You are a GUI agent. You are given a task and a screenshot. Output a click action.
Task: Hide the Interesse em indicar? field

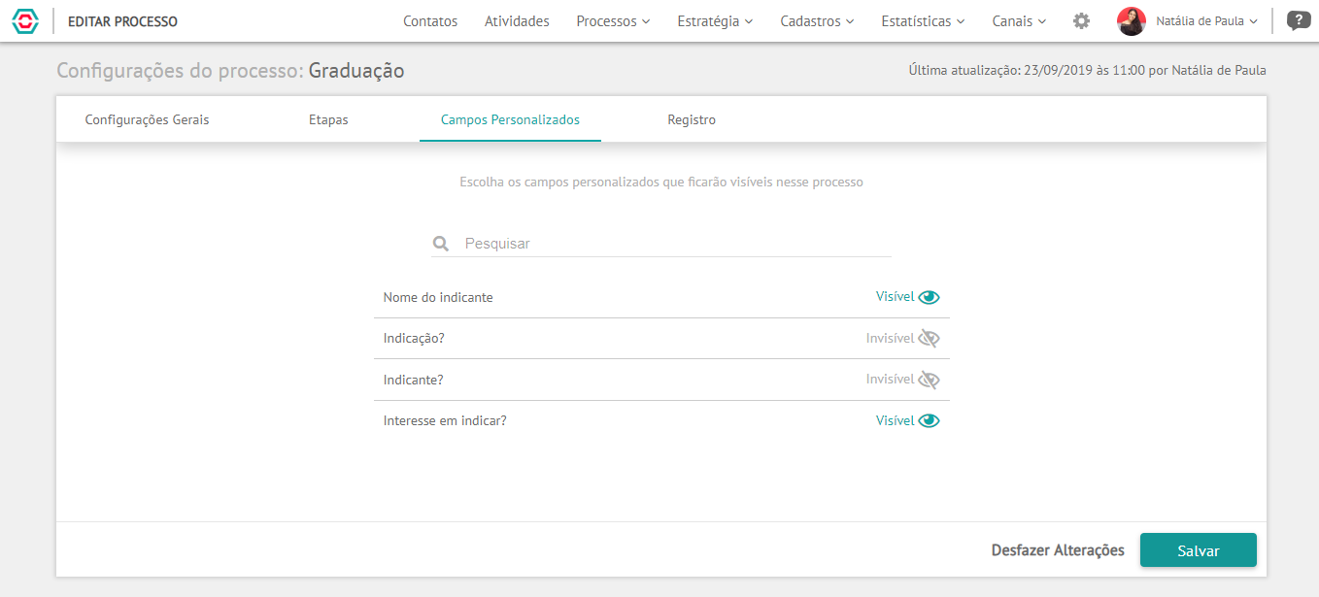(908, 420)
